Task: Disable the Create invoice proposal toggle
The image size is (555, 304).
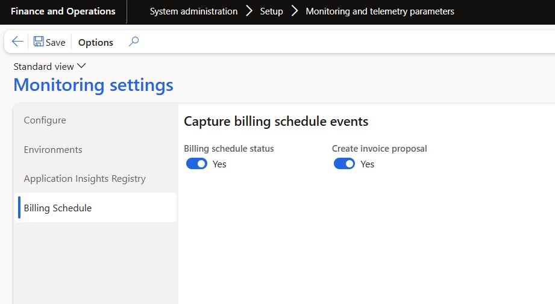Action: coord(345,164)
